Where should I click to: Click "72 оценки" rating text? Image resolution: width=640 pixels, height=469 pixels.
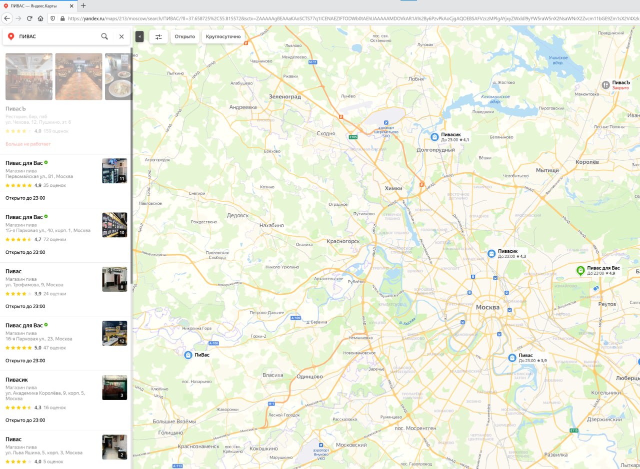[54, 239]
